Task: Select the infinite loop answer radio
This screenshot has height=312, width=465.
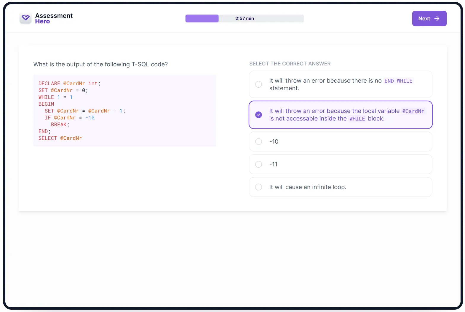Action: point(258,187)
